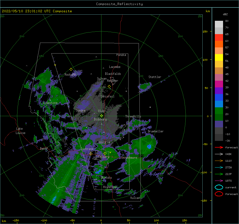Pick the light blue 30-33 dBZ color band
This screenshot has width=239, height=224.
click(219, 104)
